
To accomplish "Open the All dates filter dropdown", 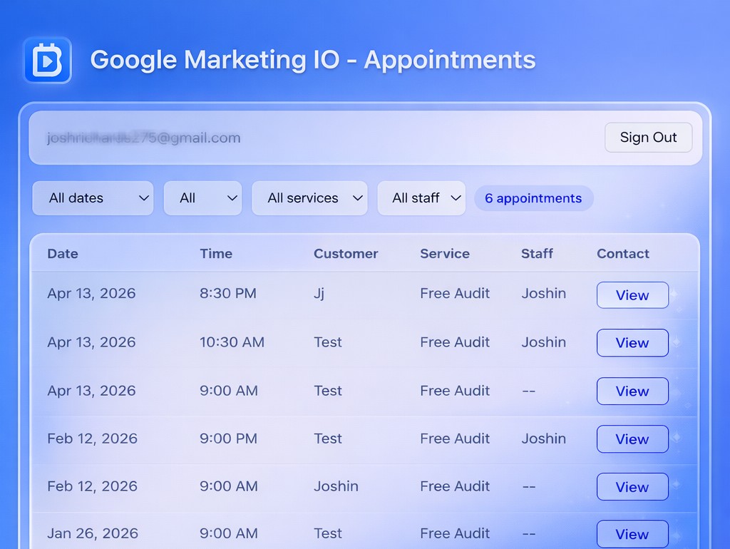I will click(x=93, y=198).
